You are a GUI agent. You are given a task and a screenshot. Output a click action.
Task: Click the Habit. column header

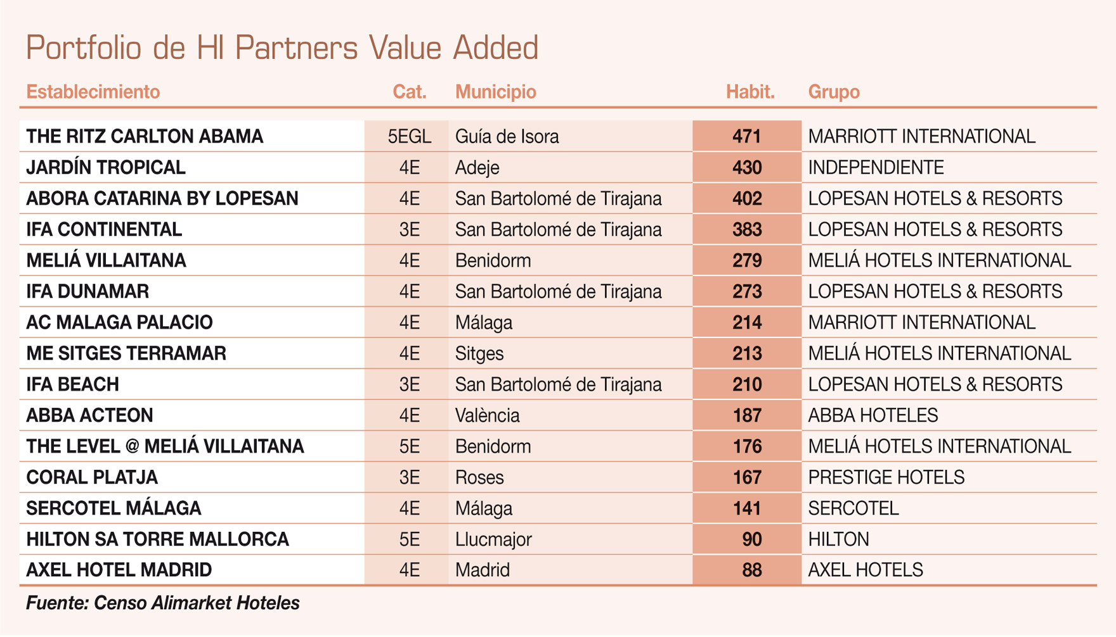[749, 92]
